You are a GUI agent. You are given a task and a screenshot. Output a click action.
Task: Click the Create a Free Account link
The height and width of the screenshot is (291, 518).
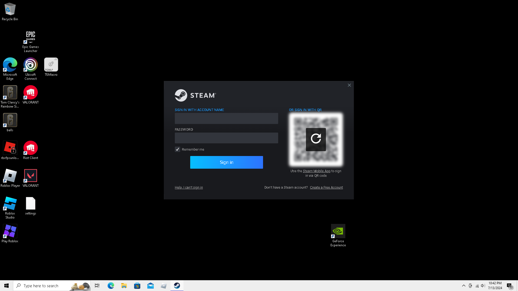[326, 188]
